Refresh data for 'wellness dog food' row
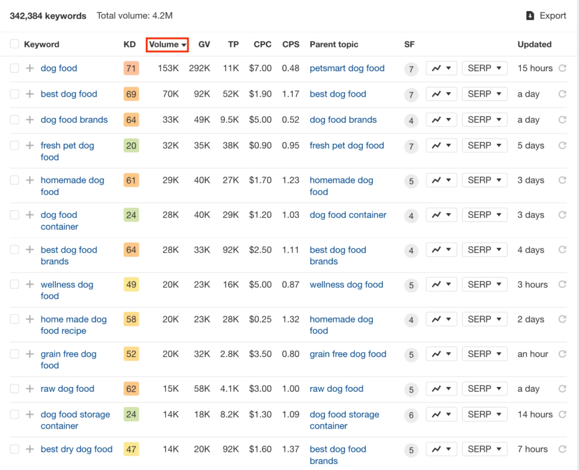The width and height of the screenshot is (579, 470). tap(563, 284)
